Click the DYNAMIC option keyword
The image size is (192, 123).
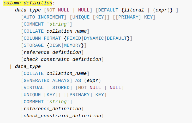(94, 38)
